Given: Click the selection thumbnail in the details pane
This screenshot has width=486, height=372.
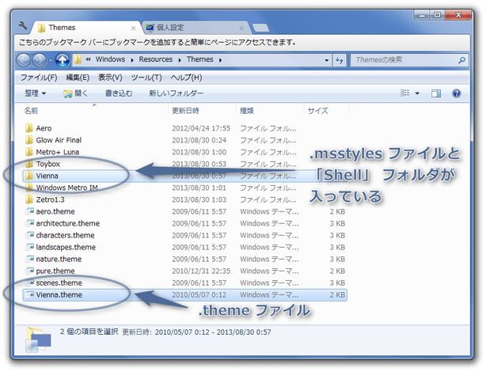Looking at the screenshot, I should pyautogui.click(x=37, y=340).
